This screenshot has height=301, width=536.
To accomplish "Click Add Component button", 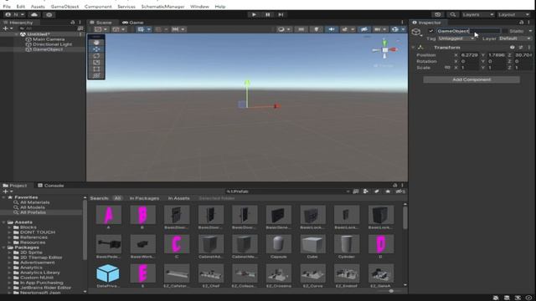I will pyautogui.click(x=472, y=79).
